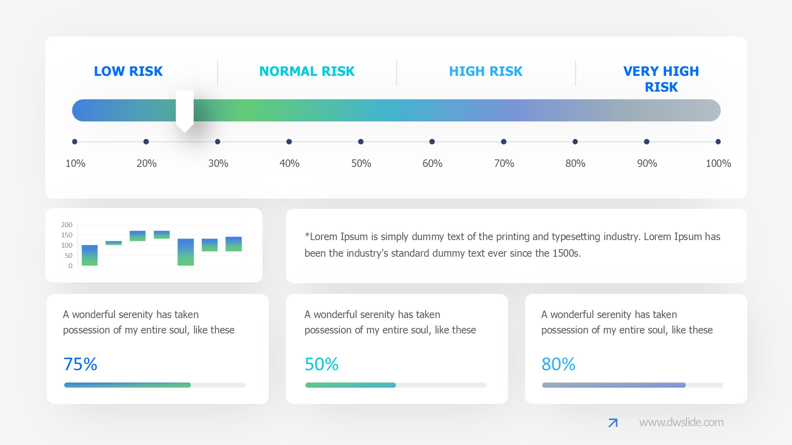Click the 90% scale label

(x=647, y=163)
